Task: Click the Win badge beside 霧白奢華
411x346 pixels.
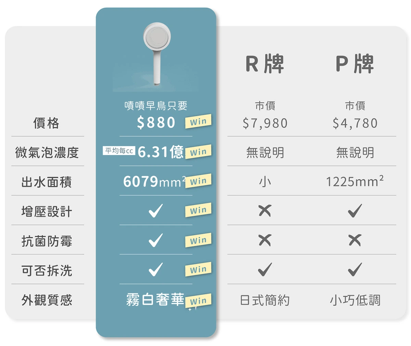Action: 198,301
